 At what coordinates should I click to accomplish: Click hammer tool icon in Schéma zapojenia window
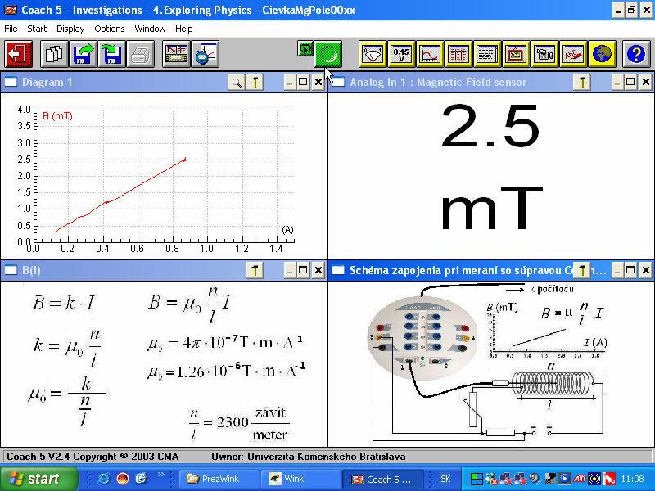click(582, 271)
